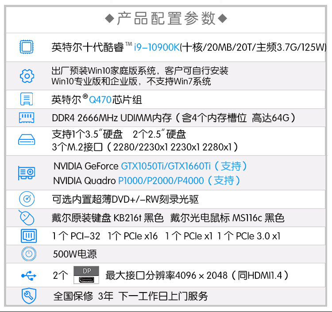The image size is (332, 312).
Task: Click NVIDIA GeForce label
Action: point(86,166)
